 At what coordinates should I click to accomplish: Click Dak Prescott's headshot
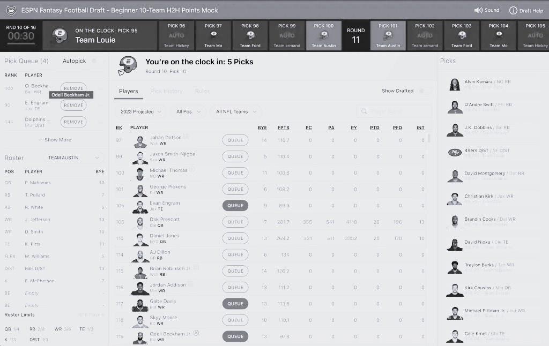click(140, 223)
